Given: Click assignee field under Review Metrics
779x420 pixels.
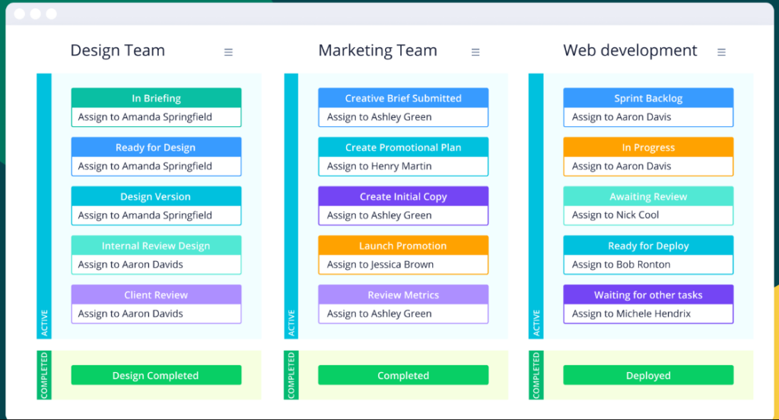Looking at the screenshot, I should pos(403,313).
